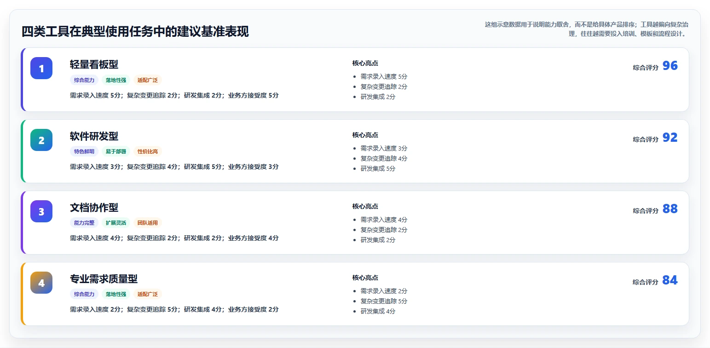Viewport: 710px width, 348px height.
Task: Click 研发集成 4分 bullet in 核心亮点
Action: 378,311
